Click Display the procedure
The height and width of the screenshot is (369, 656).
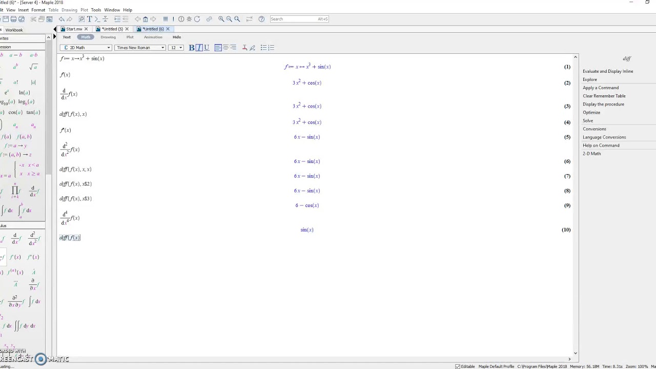pos(603,104)
